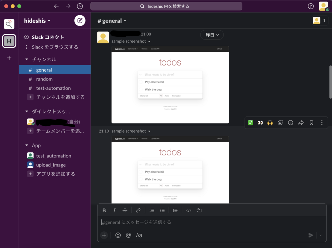
Task: Toggle bold formatting
Action: coord(104,210)
